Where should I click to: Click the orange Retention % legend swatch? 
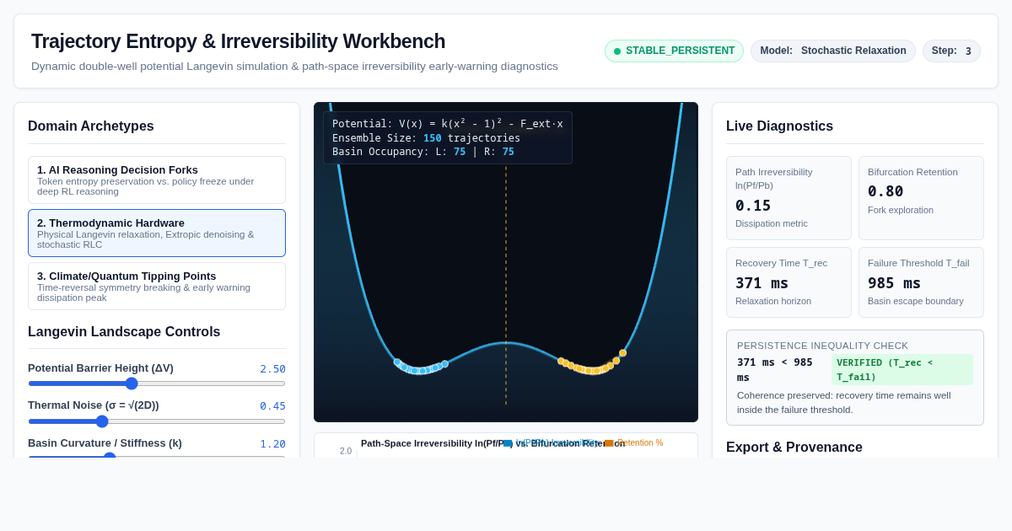(x=609, y=443)
